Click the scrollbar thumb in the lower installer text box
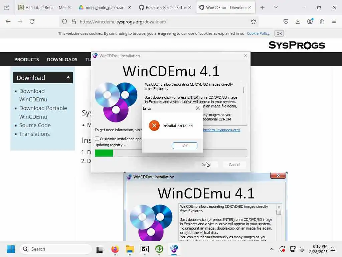 (279, 212)
